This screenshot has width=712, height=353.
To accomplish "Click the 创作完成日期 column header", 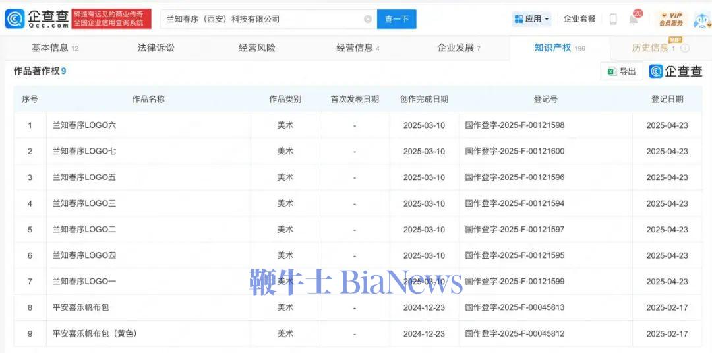I will click(424, 99).
